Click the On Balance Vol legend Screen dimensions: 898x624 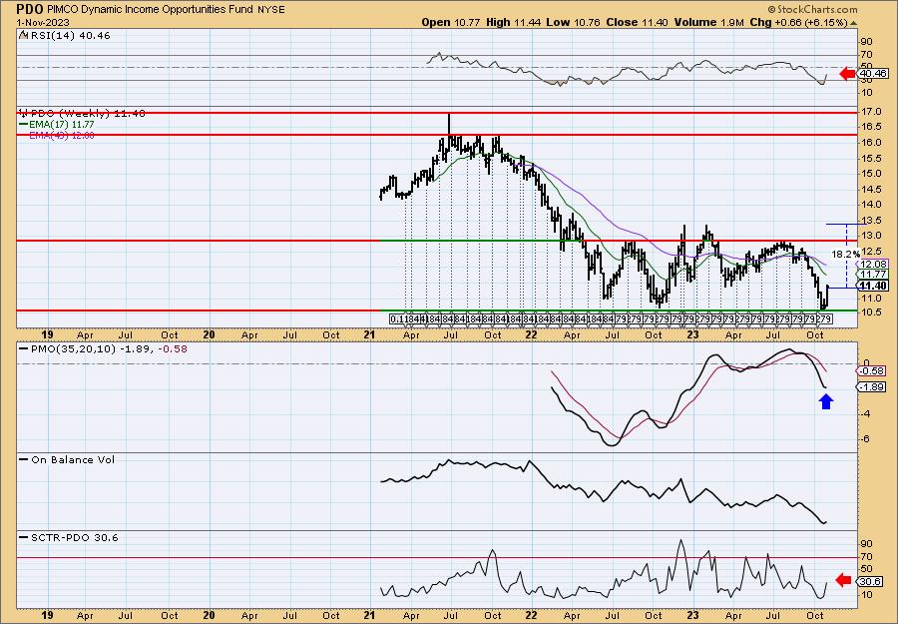coord(67,459)
